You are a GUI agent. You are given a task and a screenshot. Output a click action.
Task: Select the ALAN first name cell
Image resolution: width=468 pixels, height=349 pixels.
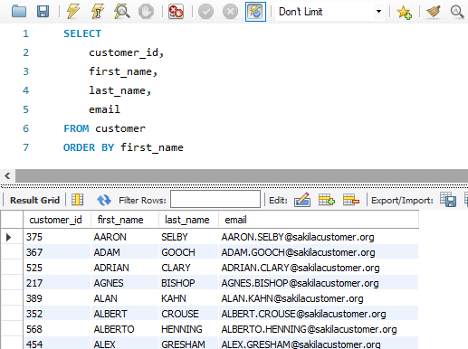coord(125,298)
